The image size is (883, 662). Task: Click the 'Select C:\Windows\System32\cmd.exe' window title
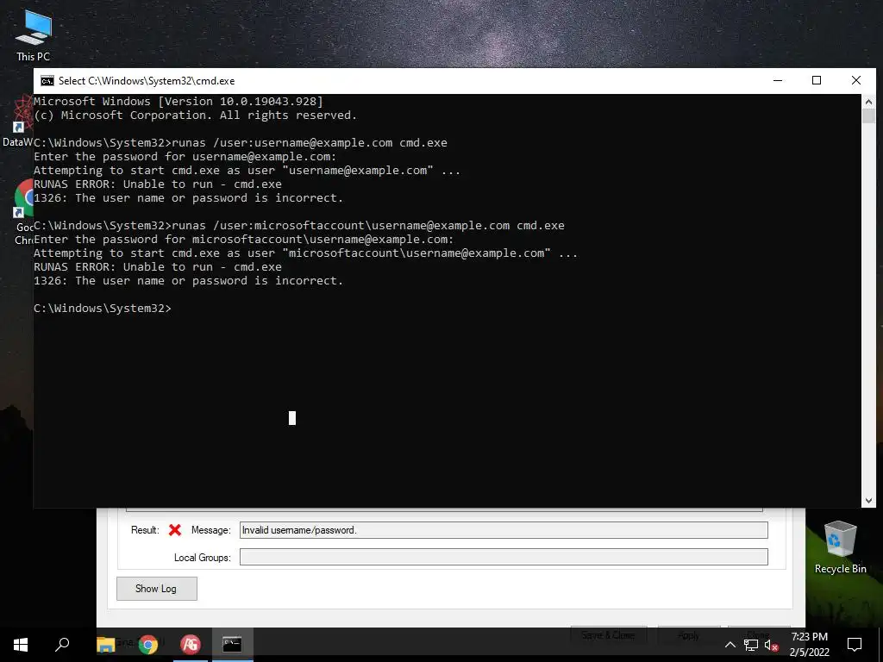[x=147, y=80]
